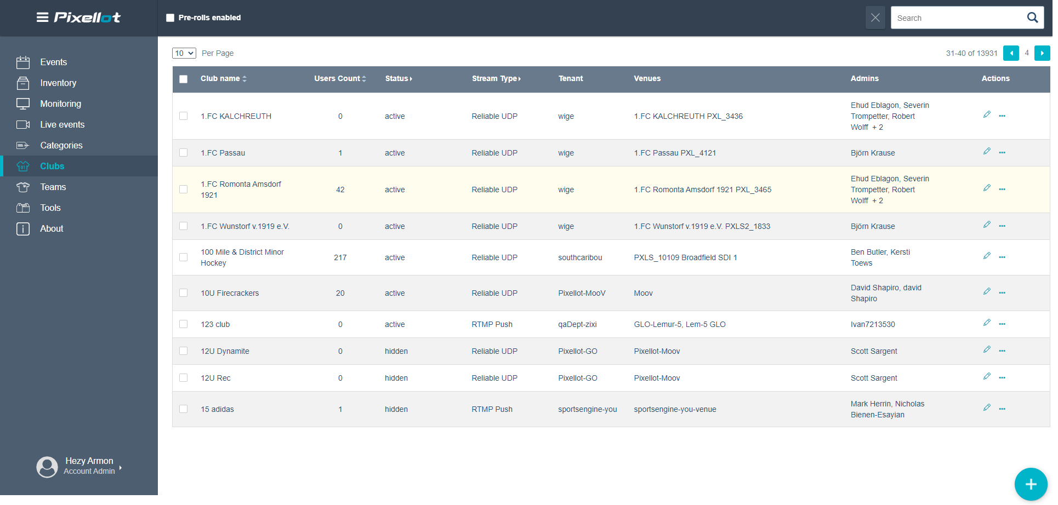Expand the Stream Type column filter
Viewport: 1058px width, 505px height.
(x=496, y=79)
